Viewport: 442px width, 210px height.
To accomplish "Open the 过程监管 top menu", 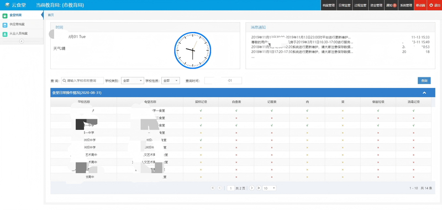I will (360, 5).
